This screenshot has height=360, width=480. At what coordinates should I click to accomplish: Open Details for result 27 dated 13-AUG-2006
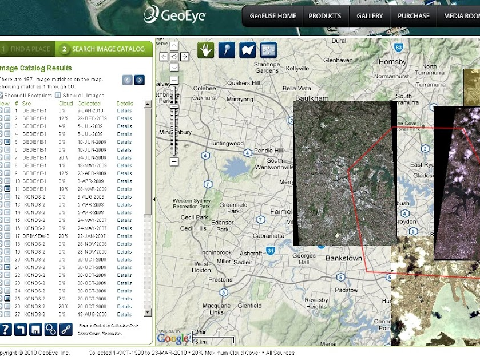(124, 314)
